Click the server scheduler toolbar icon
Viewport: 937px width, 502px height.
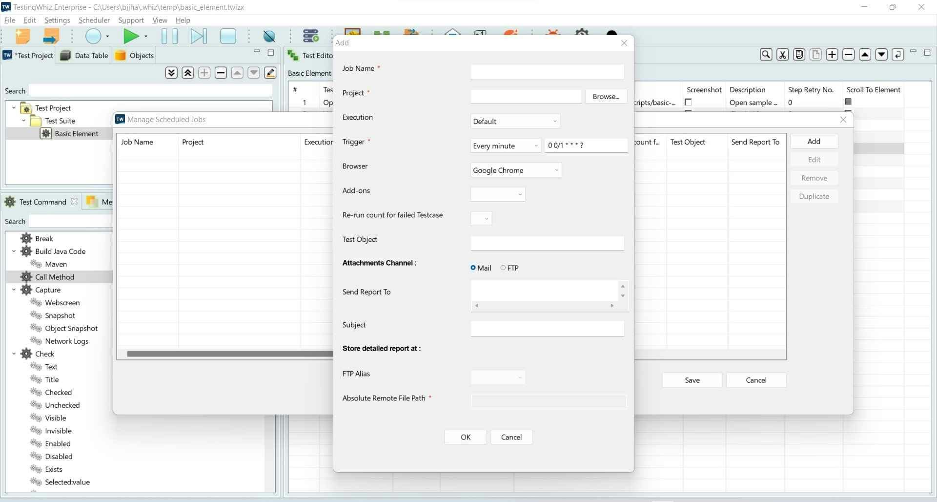pyautogui.click(x=310, y=36)
